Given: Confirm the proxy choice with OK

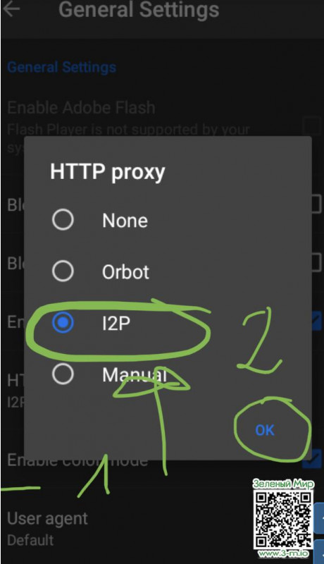Looking at the screenshot, I should [265, 430].
